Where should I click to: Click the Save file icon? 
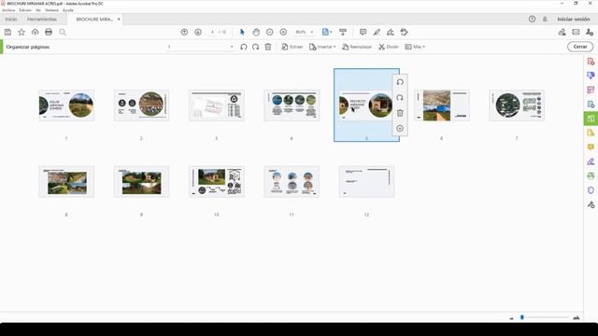[x=8, y=33]
